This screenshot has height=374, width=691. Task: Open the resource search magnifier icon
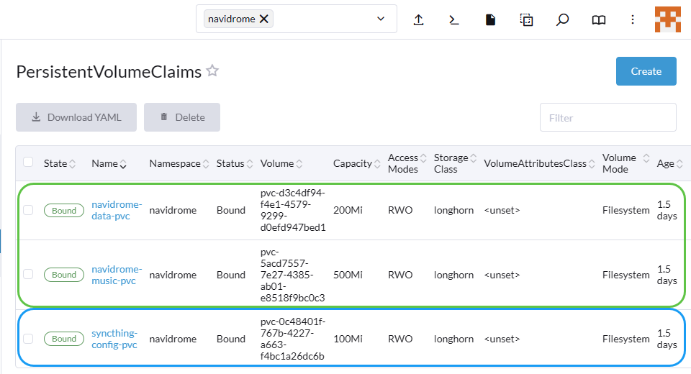(x=563, y=20)
